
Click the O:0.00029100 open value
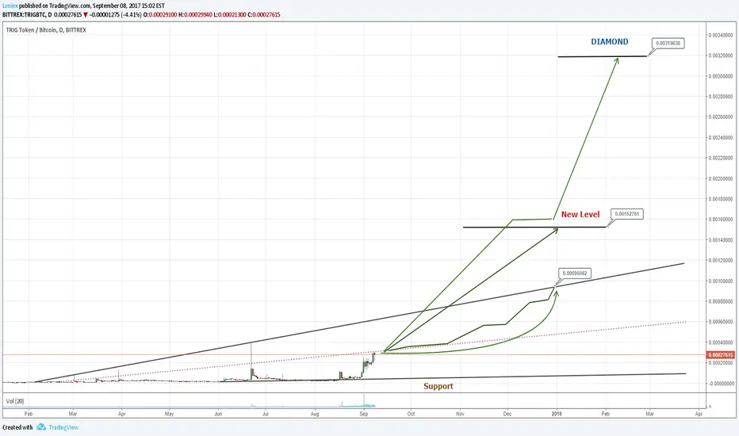[159, 14]
